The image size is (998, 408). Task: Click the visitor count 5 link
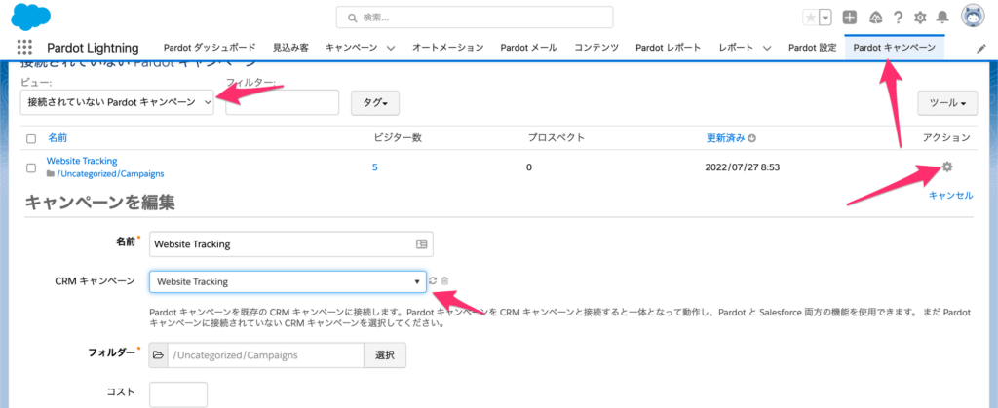(375, 167)
